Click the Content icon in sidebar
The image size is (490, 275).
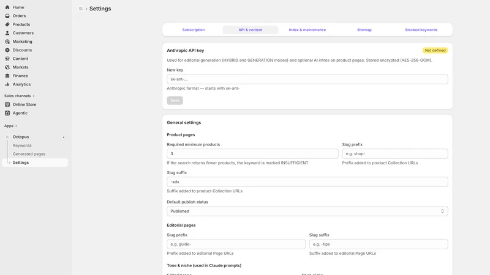7,59
